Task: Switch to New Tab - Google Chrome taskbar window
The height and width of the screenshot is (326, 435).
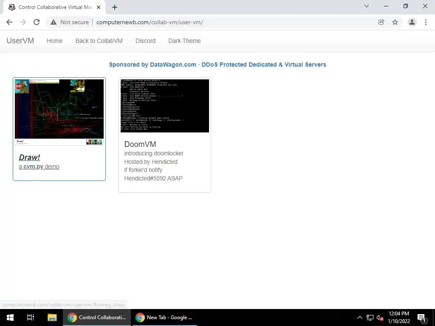Action: [x=165, y=318]
